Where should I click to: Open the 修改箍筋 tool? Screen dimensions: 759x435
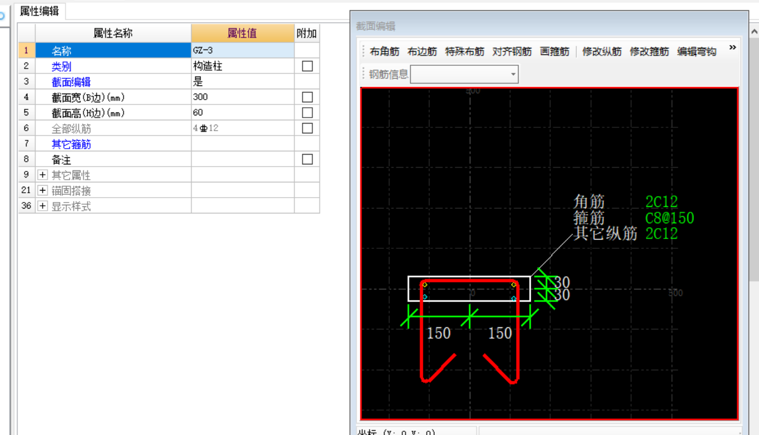pyautogui.click(x=649, y=52)
